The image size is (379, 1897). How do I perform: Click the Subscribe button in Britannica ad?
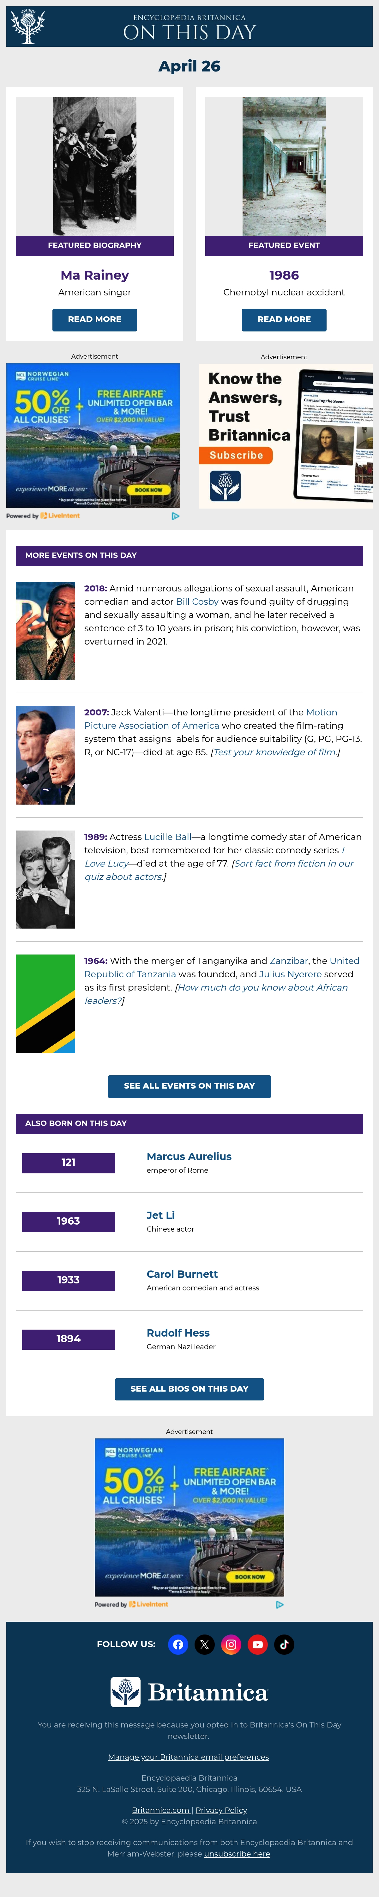pos(236,456)
